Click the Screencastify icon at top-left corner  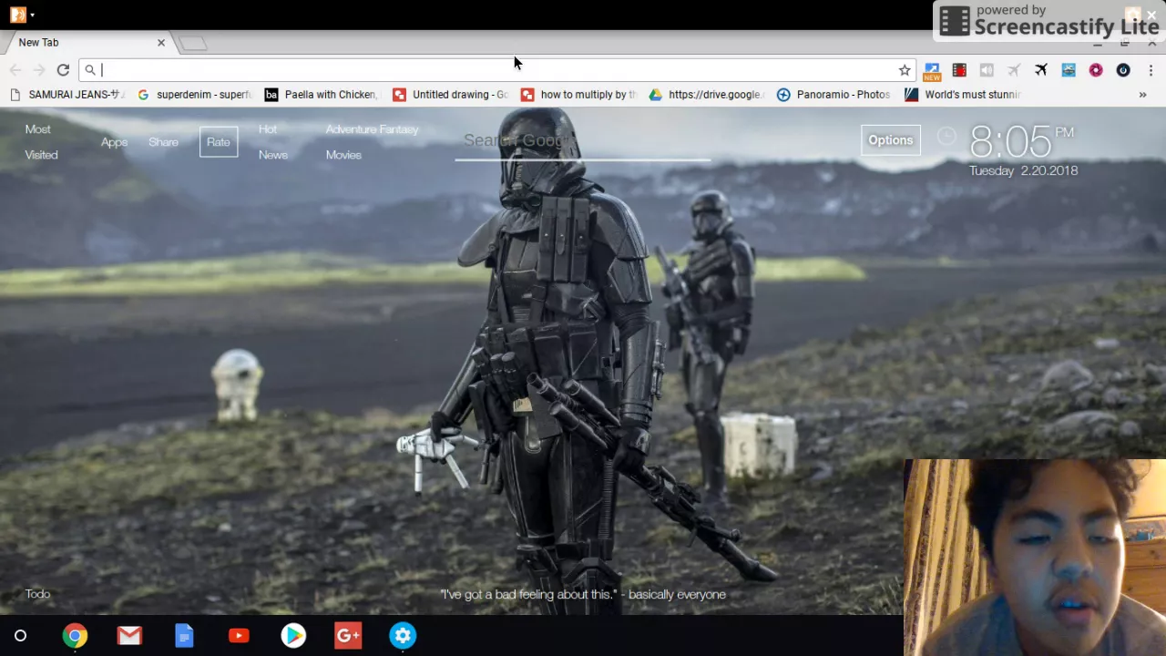coord(17,15)
